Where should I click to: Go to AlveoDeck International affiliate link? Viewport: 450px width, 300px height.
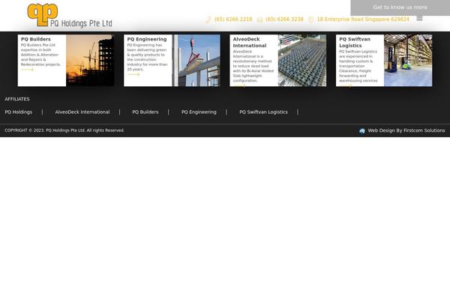click(82, 112)
